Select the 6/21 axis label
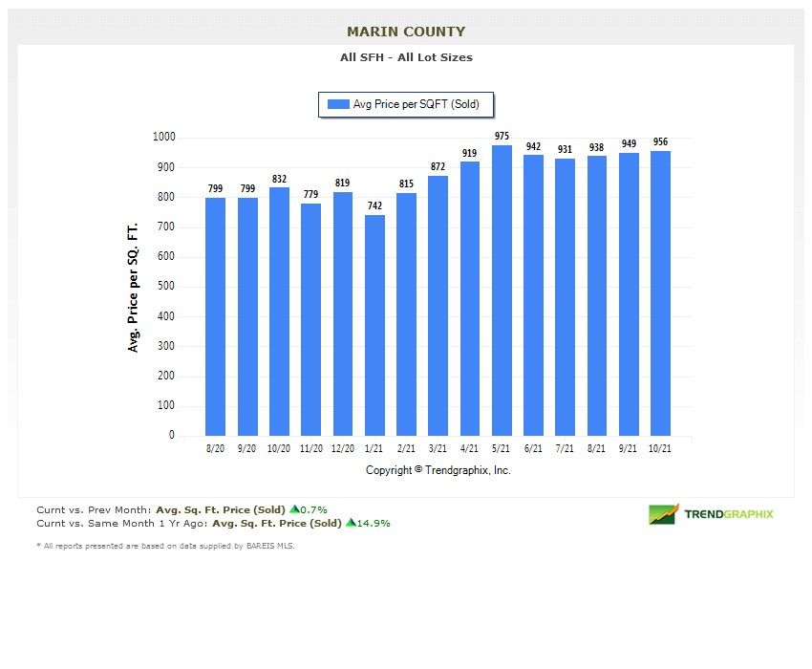This screenshot has width=812, height=669. pos(532,446)
